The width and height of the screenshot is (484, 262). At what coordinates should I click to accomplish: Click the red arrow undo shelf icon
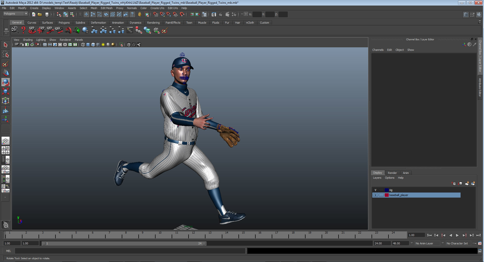click(x=68, y=30)
